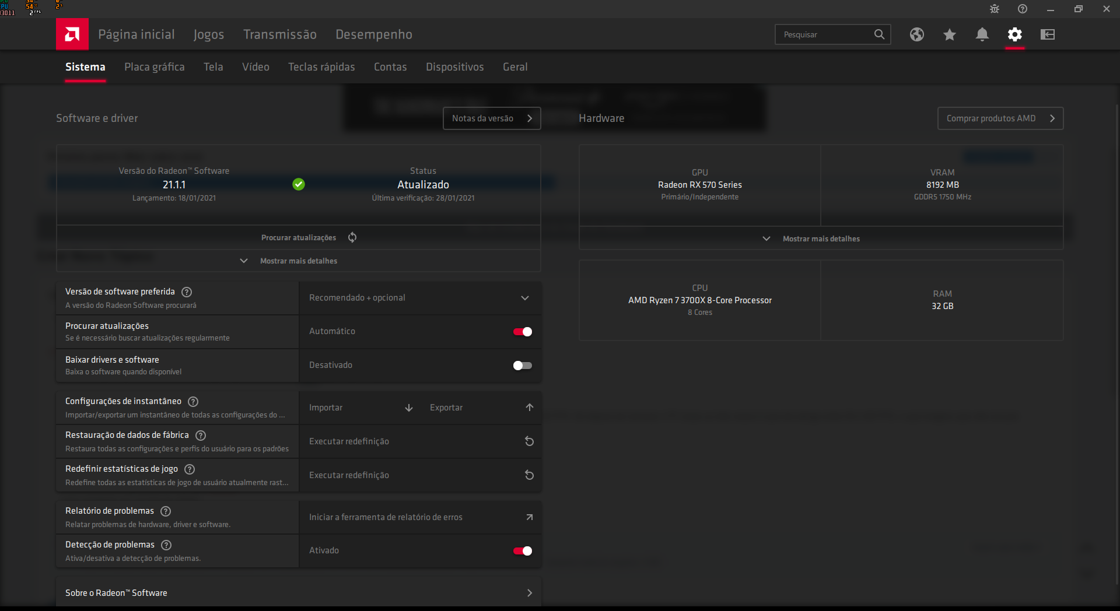The image size is (1120, 611).
Task: Run Executar redefinição for game statistics
Action: click(x=420, y=475)
